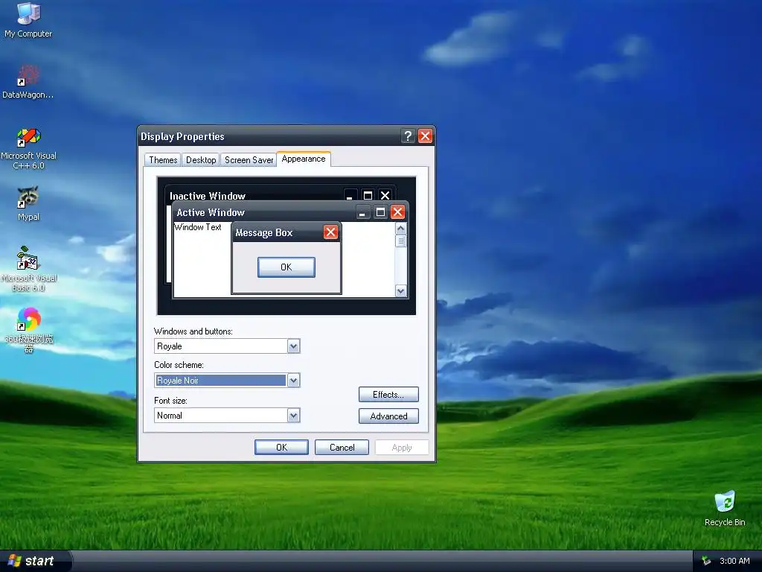Confirm with the dialog's bottom OK button
The height and width of the screenshot is (572, 762).
click(281, 448)
